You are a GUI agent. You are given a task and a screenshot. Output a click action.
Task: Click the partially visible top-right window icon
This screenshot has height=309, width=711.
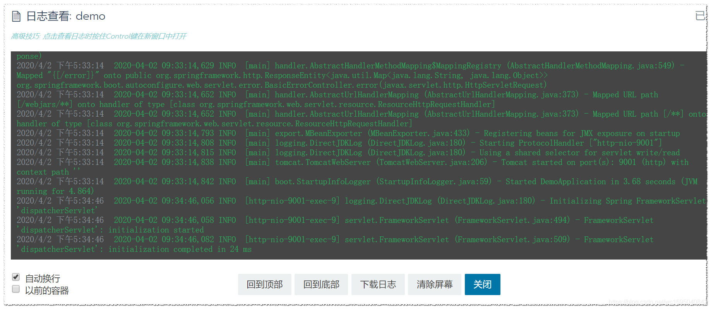pyautogui.click(x=701, y=16)
